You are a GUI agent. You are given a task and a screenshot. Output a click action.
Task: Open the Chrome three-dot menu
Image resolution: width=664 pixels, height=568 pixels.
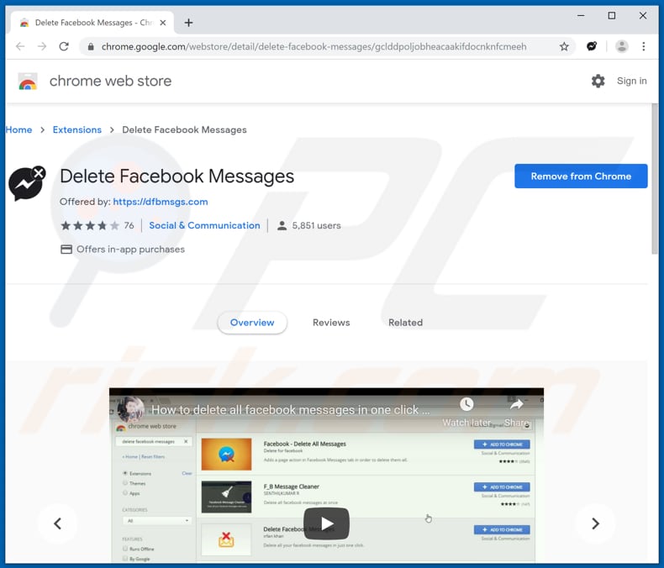tap(644, 46)
